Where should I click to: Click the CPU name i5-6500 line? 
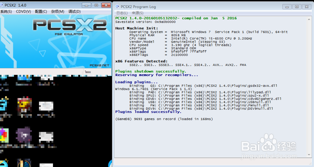[x=191, y=38]
